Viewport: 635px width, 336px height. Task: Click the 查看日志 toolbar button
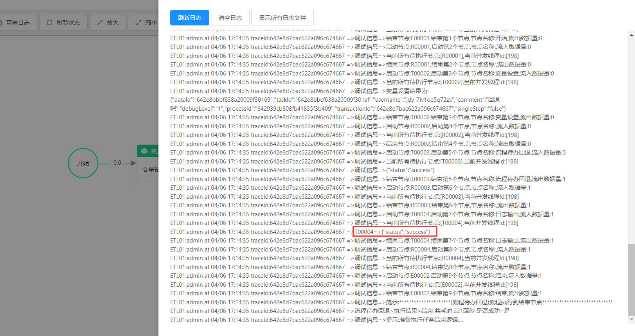tap(18, 23)
